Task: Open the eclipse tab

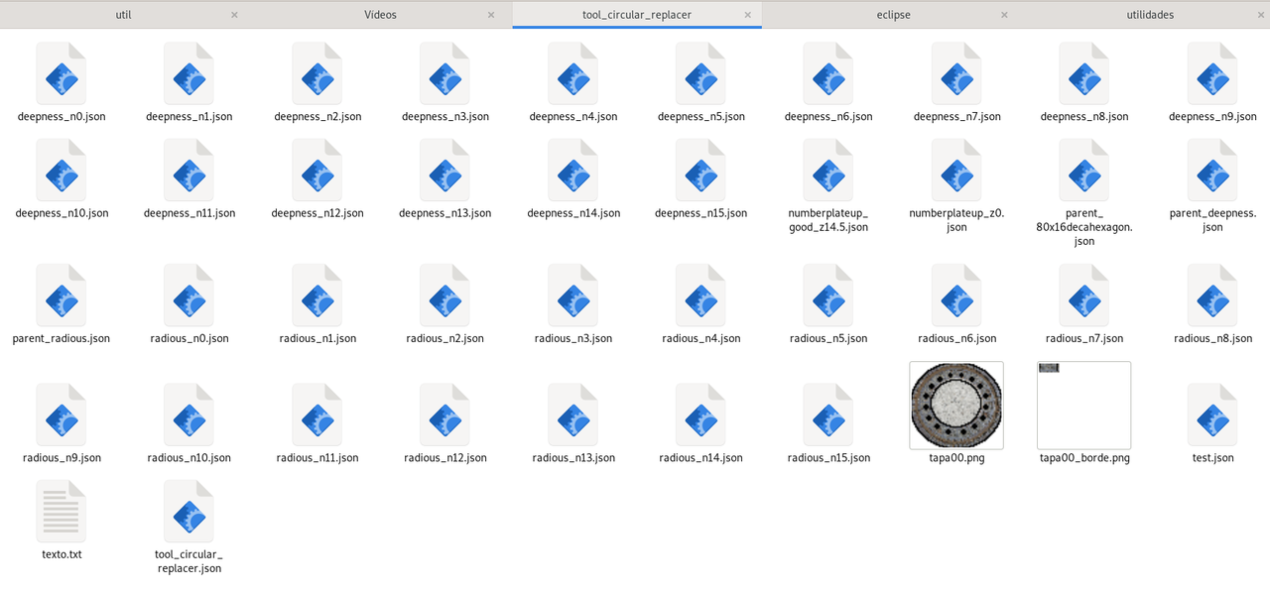Action: point(893,15)
